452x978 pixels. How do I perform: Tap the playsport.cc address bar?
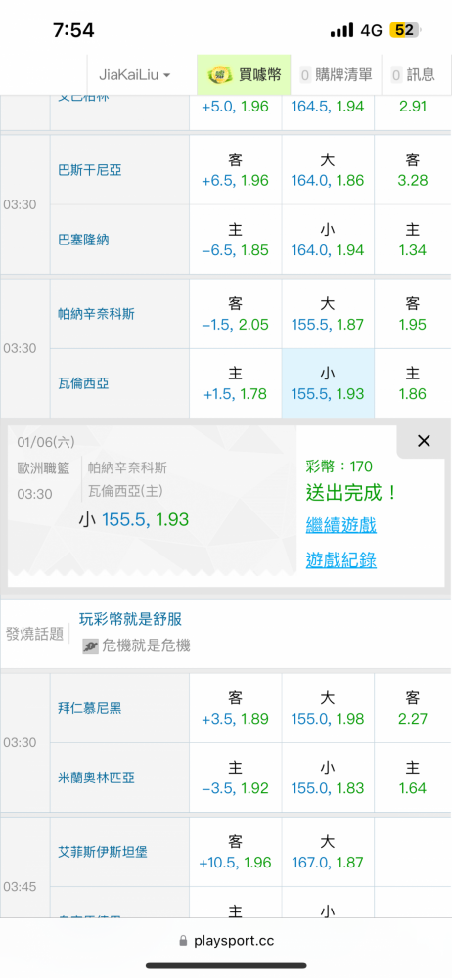coord(226,941)
